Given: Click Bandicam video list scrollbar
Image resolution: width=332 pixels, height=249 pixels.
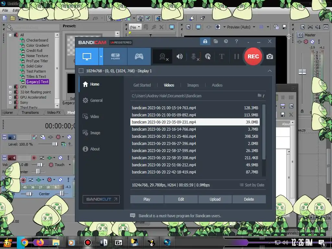Looking at the screenshot, I should [264, 132].
